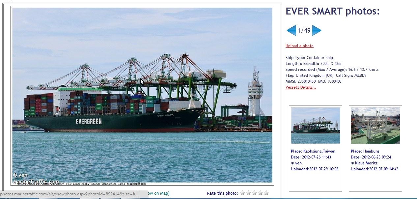This screenshot has width=417, height=199.
Task: Select the photo counter text '1/49'
Action: (x=304, y=31)
